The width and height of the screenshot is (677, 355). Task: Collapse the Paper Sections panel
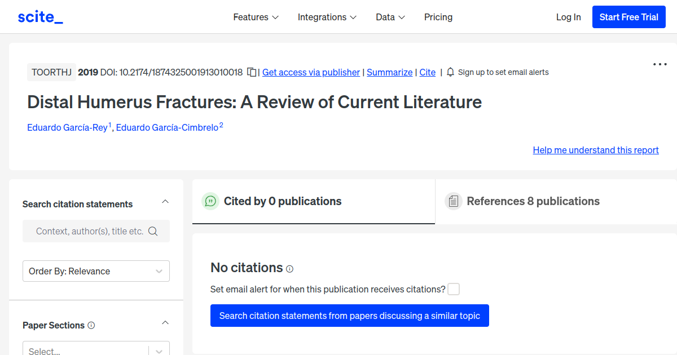[x=165, y=322]
